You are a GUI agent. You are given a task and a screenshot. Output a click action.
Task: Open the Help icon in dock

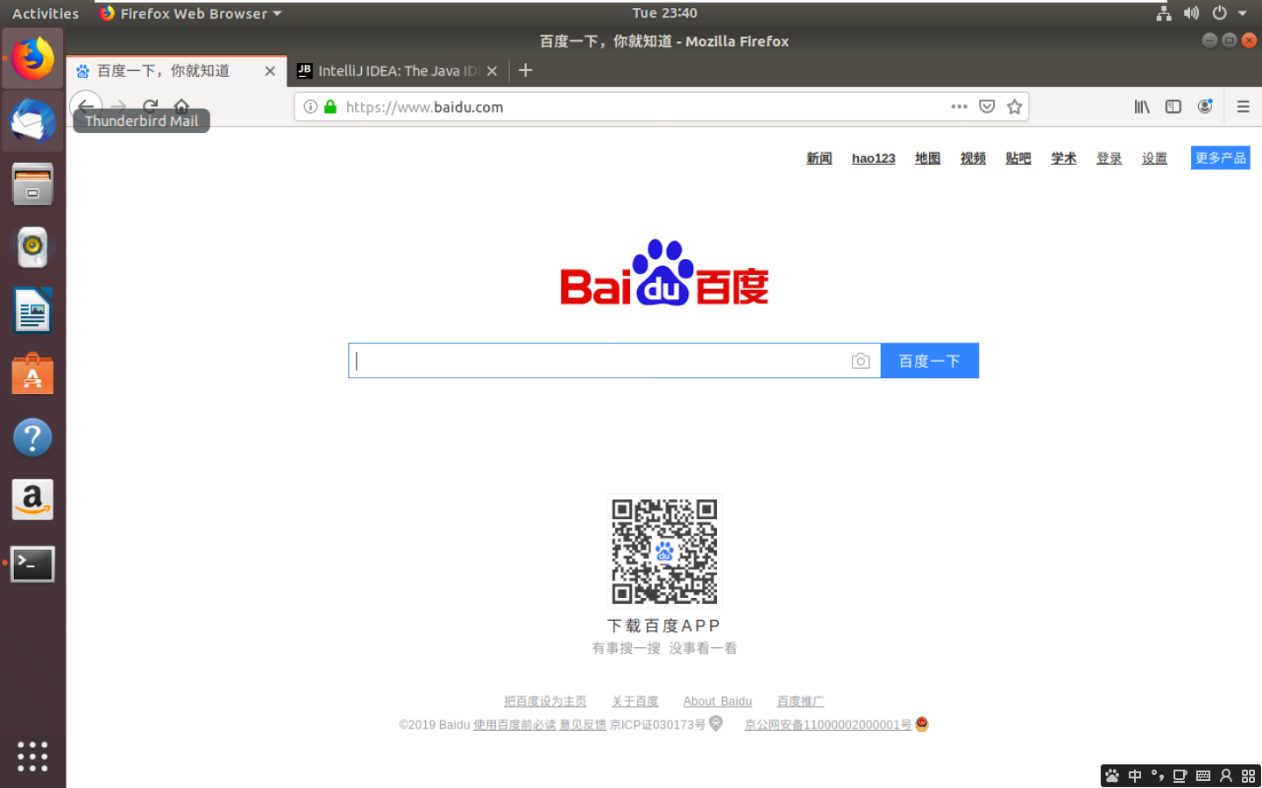point(32,438)
